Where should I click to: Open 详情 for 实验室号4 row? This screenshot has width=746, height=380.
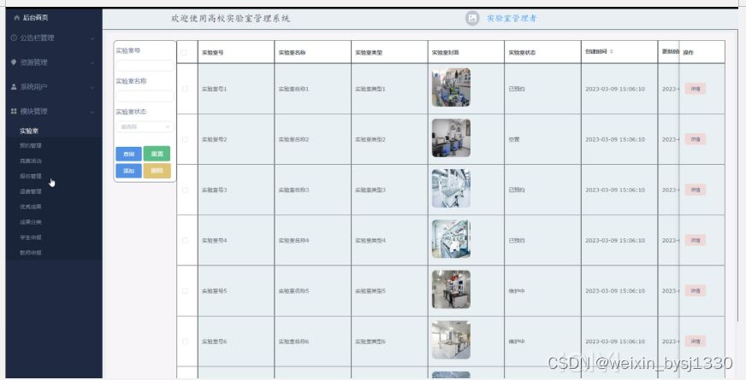pyautogui.click(x=695, y=240)
